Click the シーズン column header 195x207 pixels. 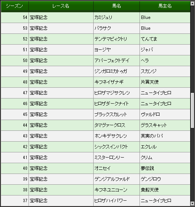click(x=15, y=6)
